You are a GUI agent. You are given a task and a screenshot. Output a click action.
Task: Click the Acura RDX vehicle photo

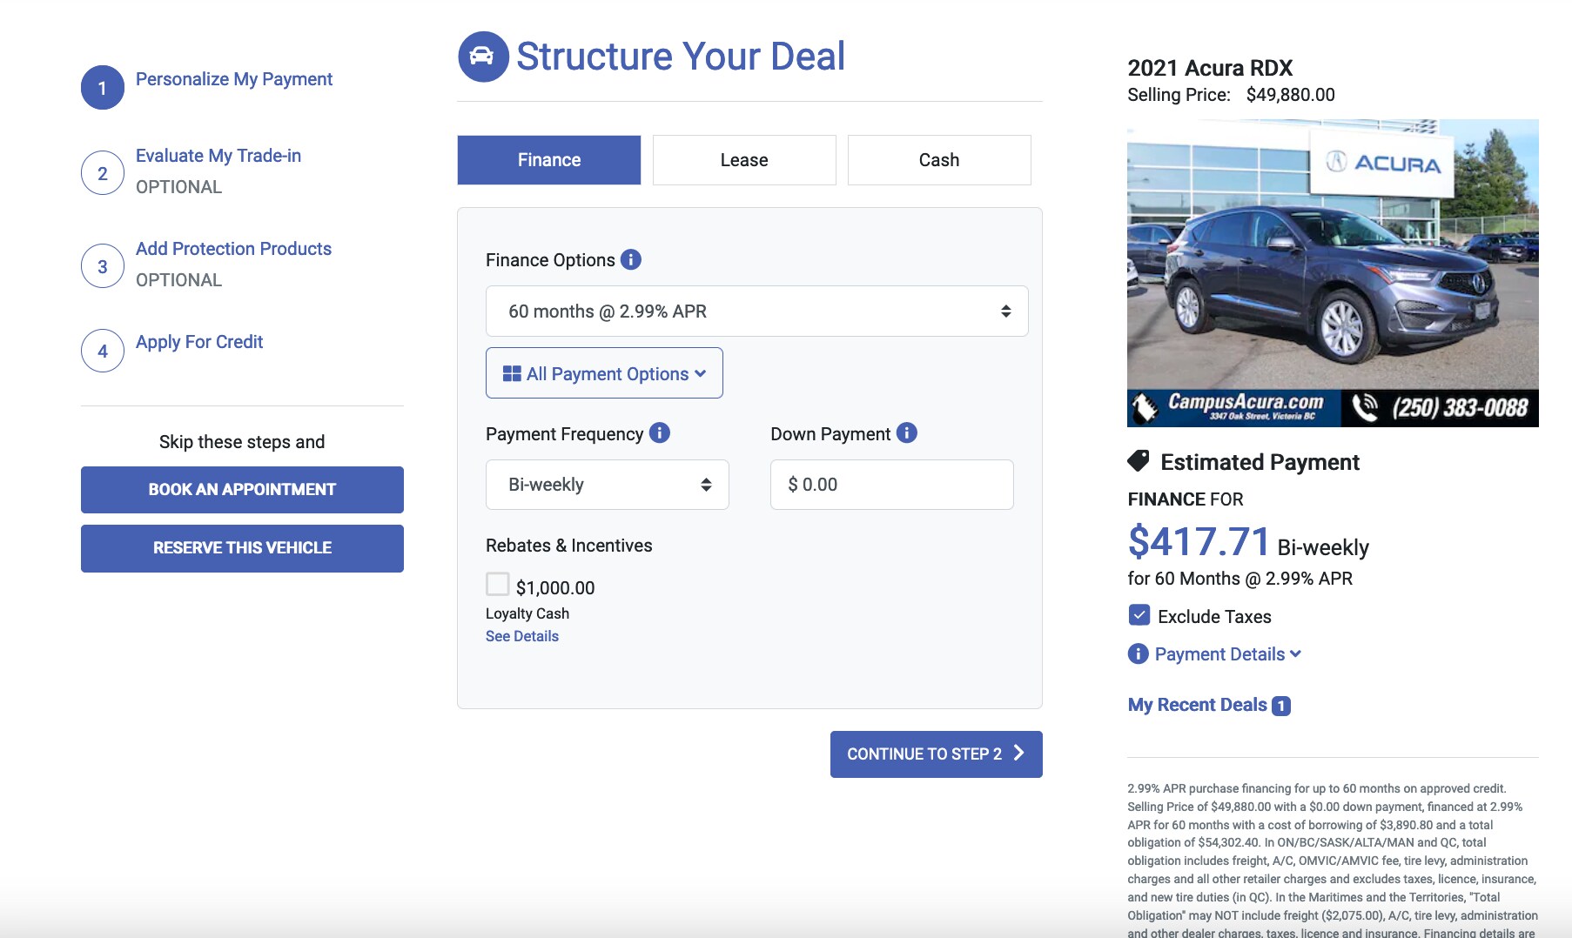point(1332,272)
